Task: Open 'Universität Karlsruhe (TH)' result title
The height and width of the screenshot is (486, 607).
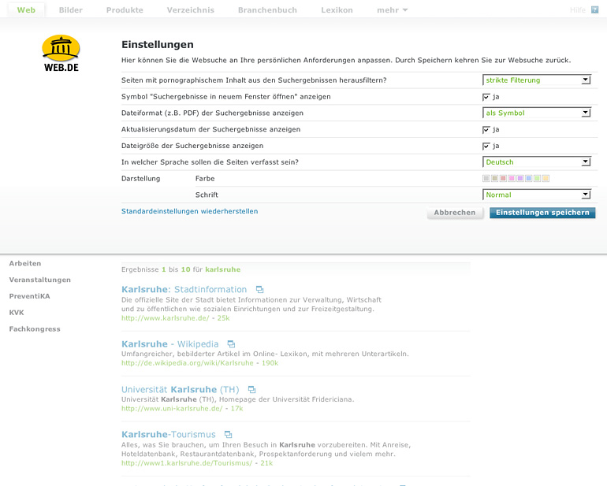Action: (181, 389)
